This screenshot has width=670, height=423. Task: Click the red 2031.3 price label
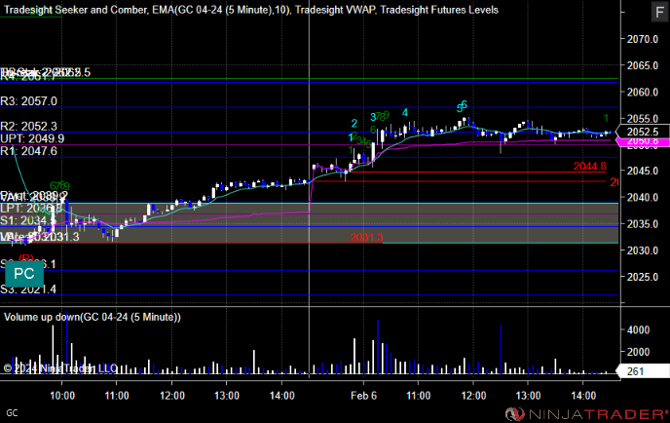click(x=366, y=238)
